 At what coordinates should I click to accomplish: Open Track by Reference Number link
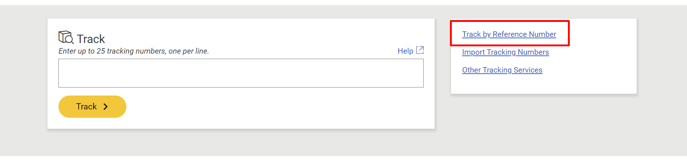(x=509, y=34)
